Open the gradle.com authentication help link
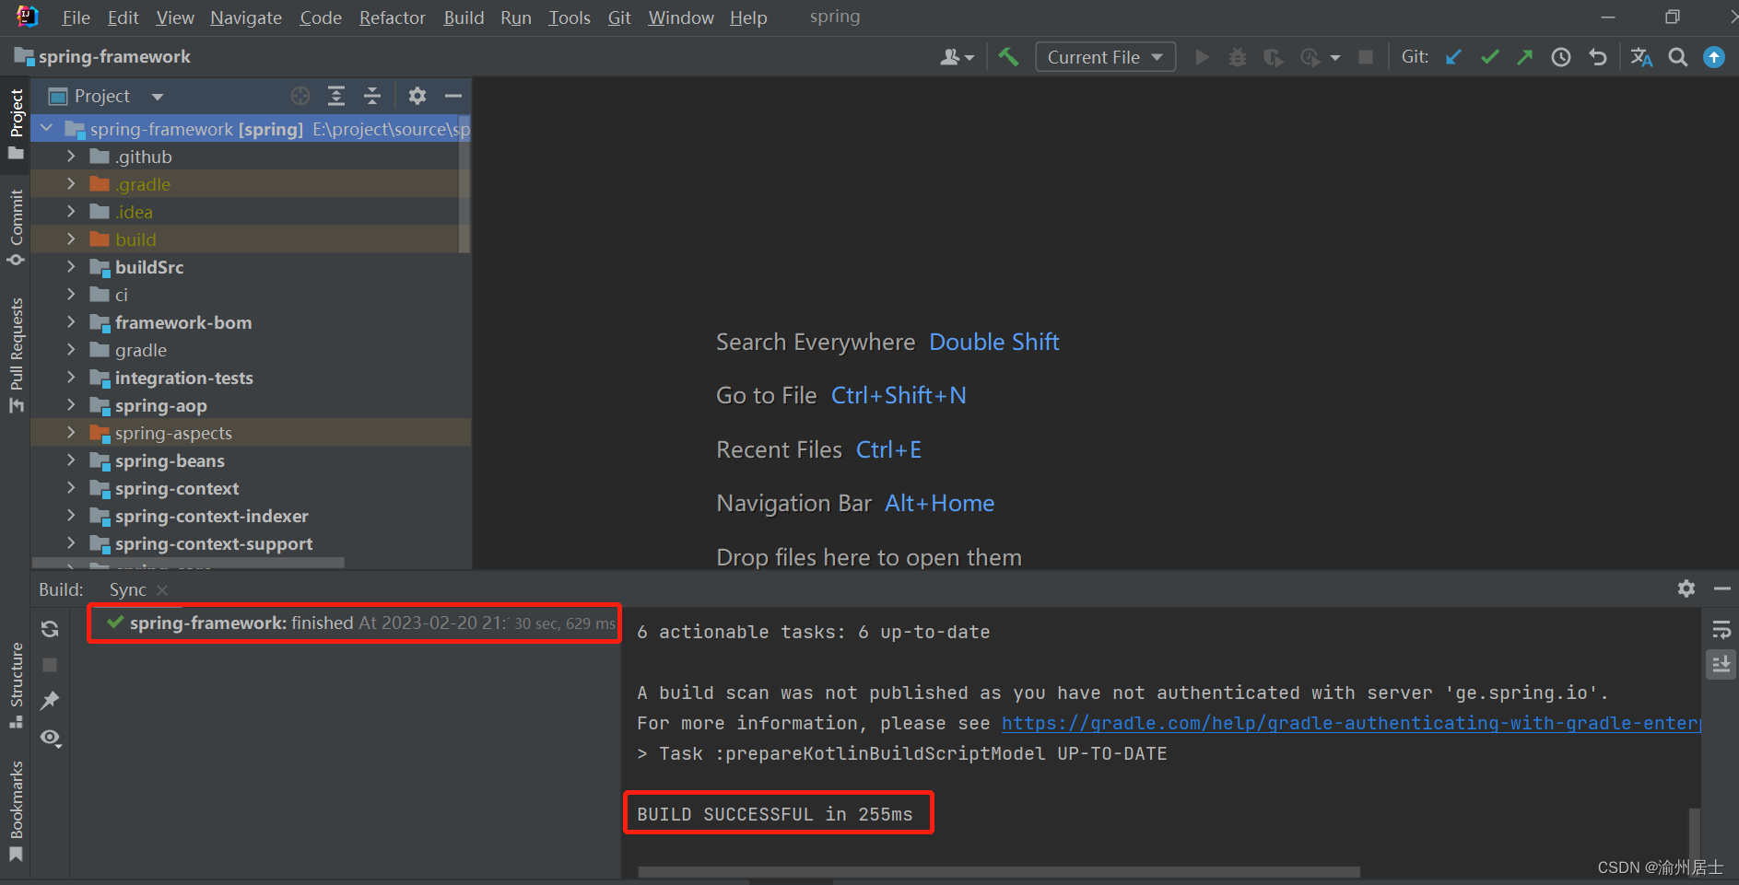Image resolution: width=1739 pixels, height=885 pixels. (1350, 723)
